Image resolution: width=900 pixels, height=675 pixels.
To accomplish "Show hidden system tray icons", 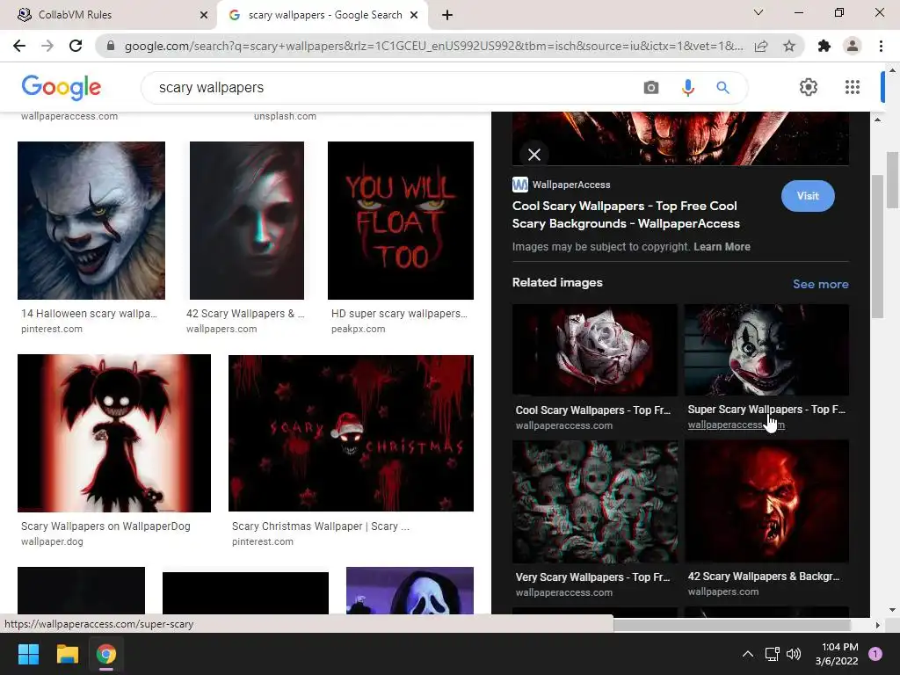I will coord(747,654).
